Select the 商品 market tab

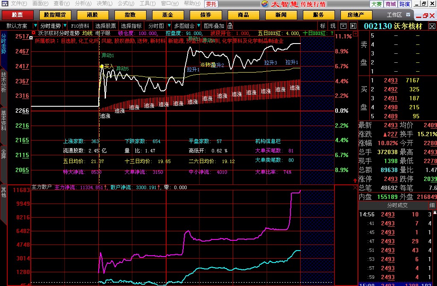tap(243, 15)
